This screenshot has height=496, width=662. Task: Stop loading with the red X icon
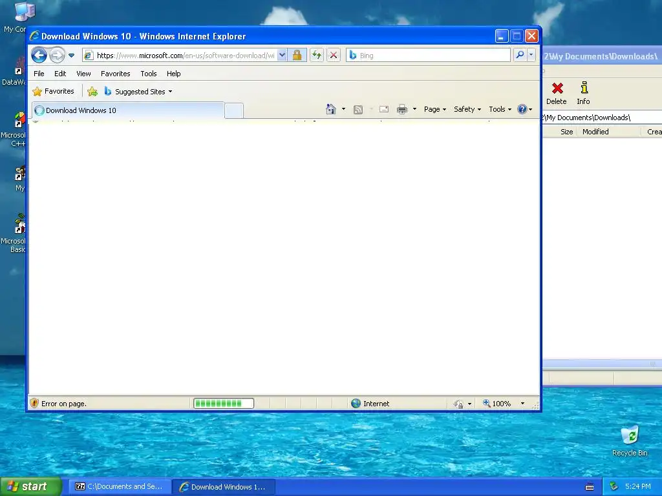(334, 56)
